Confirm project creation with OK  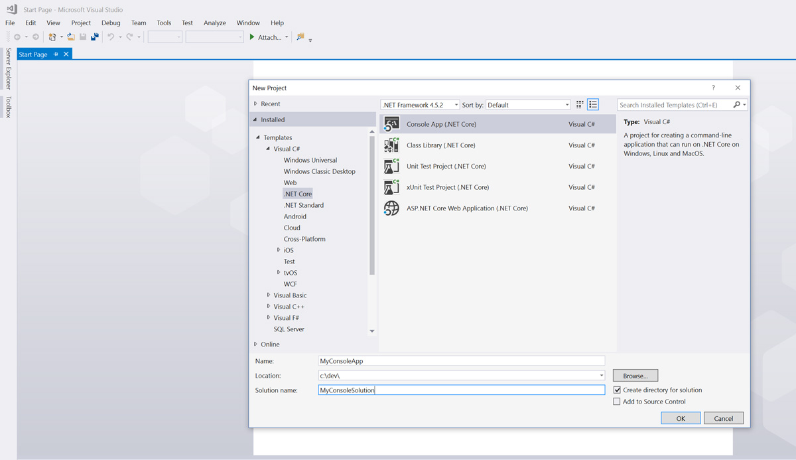point(681,418)
